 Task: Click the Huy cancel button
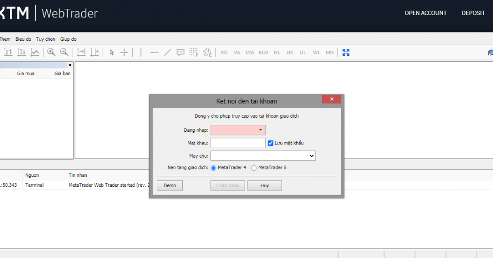tap(265, 185)
